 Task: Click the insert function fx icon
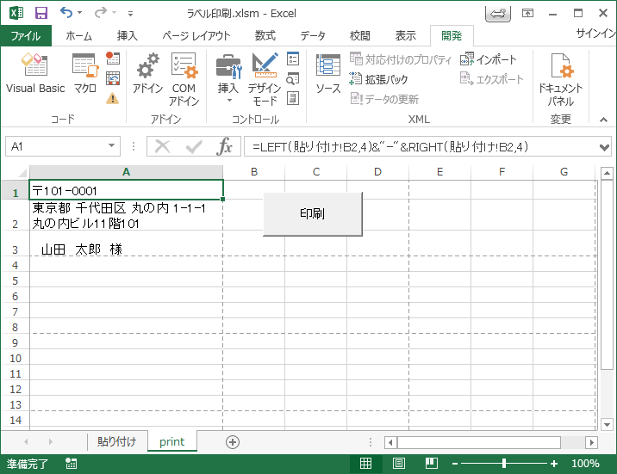224,146
